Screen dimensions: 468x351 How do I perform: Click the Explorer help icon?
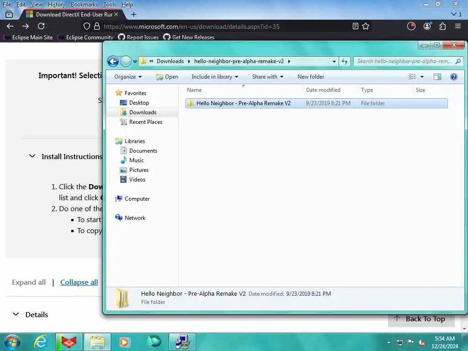pyautogui.click(x=454, y=77)
